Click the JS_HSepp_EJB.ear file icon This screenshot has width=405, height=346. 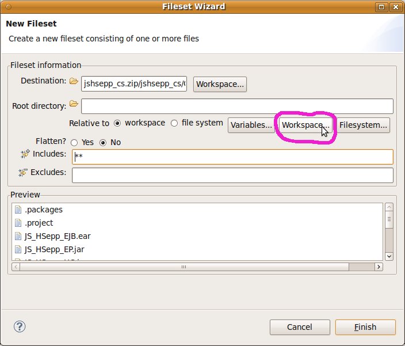click(18, 236)
